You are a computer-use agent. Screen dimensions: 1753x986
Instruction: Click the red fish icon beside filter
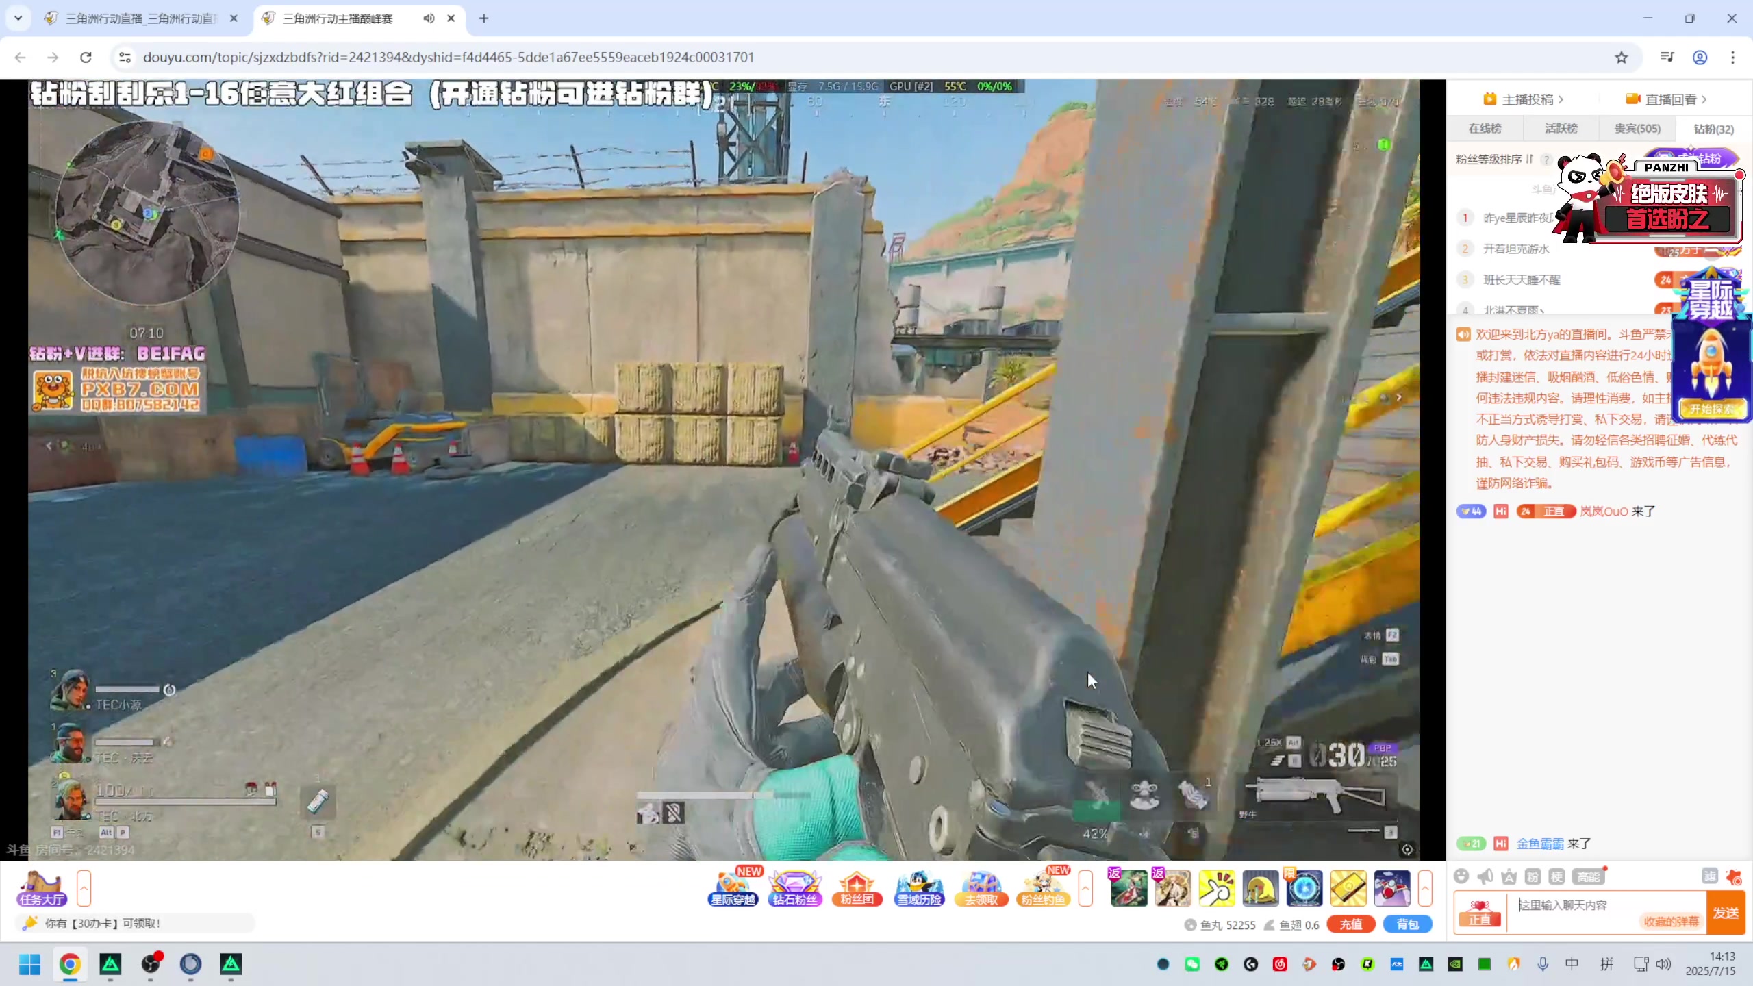1733,876
